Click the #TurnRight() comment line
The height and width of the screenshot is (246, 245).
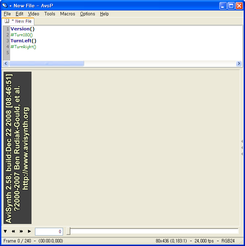click(23, 47)
